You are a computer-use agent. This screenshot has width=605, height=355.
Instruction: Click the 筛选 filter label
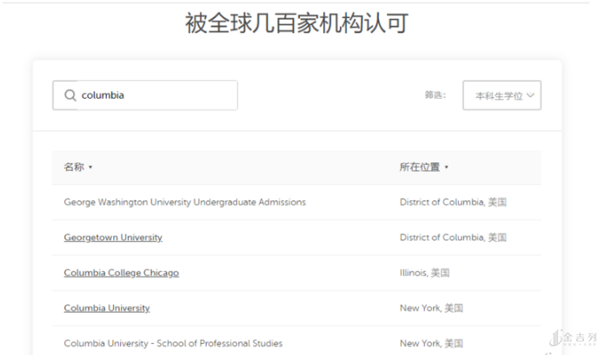point(435,95)
